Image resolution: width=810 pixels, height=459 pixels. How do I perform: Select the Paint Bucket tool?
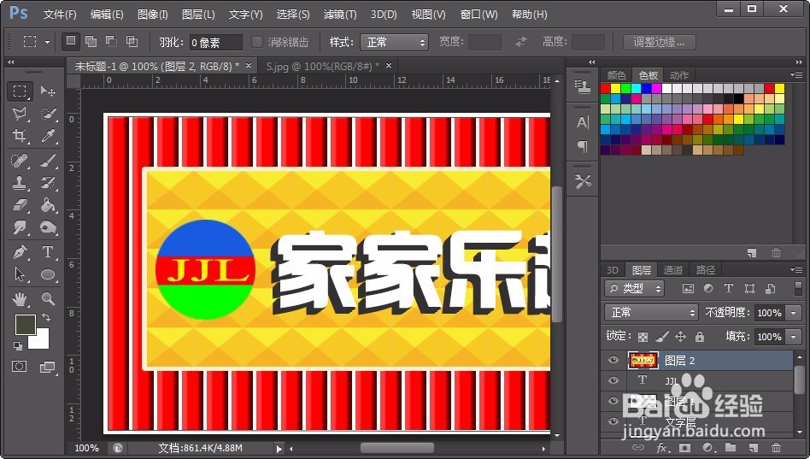[48, 204]
